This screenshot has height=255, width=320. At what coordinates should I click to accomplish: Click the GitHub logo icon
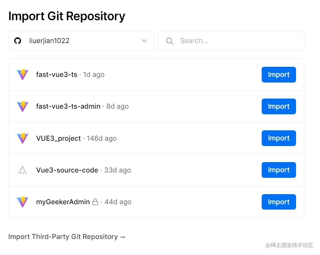tap(18, 41)
